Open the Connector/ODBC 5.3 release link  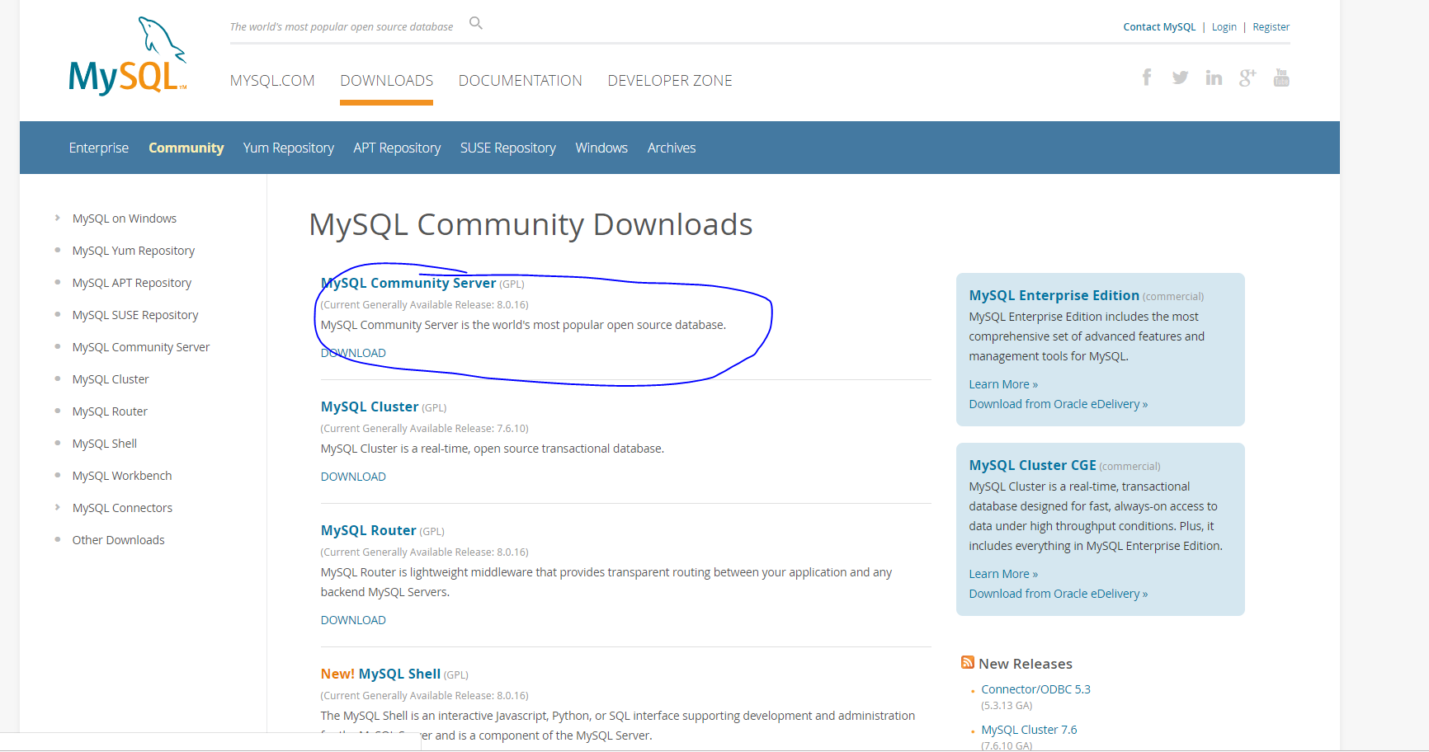tap(1035, 689)
